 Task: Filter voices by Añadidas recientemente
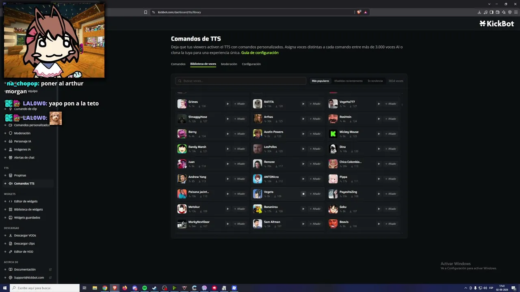click(x=348, y=81)
